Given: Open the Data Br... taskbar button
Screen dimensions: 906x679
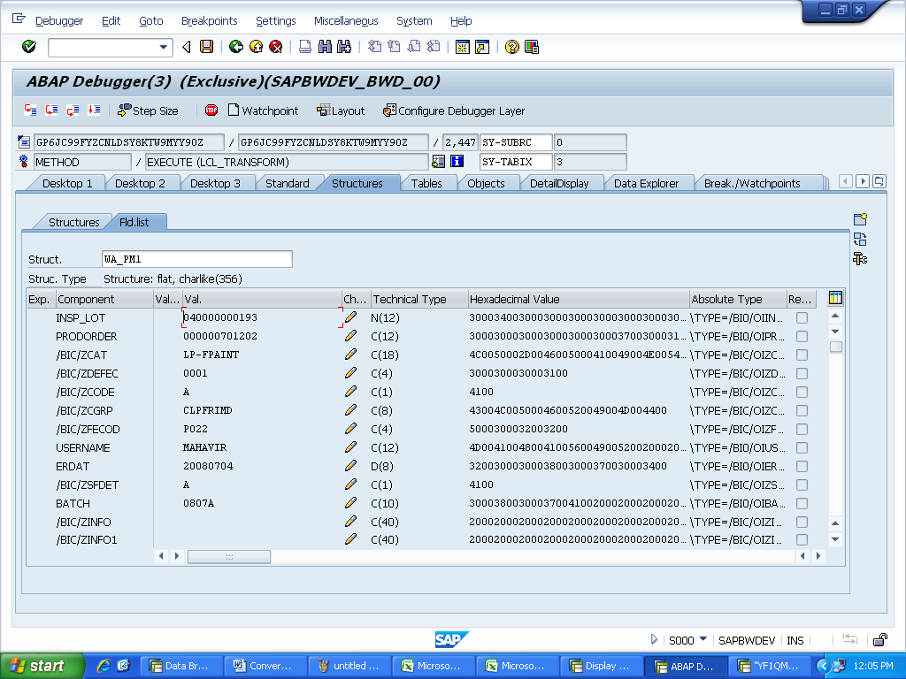Looking at the screenshot, I should (x=181, y=666).
